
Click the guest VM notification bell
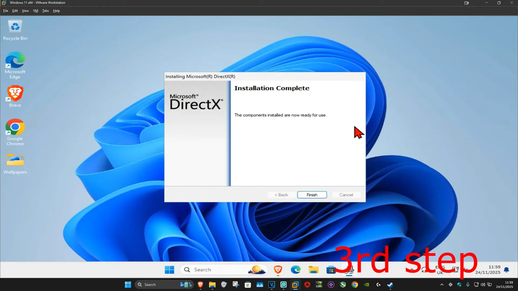tap(506, 270)
